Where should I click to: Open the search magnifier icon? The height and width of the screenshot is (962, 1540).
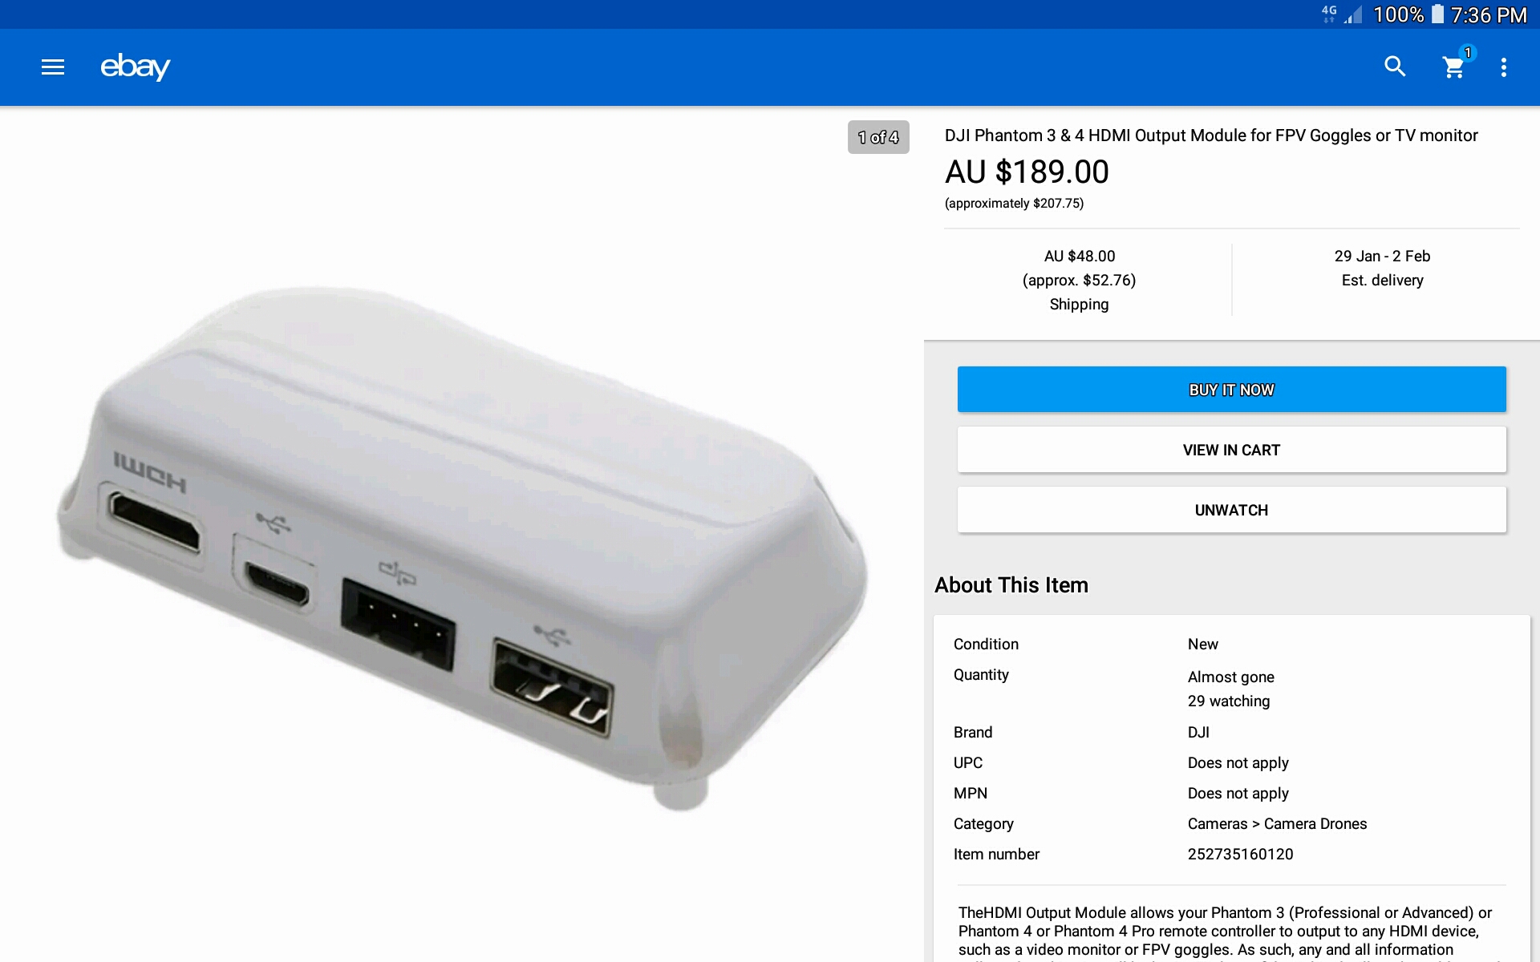(x=1395, y=67)
